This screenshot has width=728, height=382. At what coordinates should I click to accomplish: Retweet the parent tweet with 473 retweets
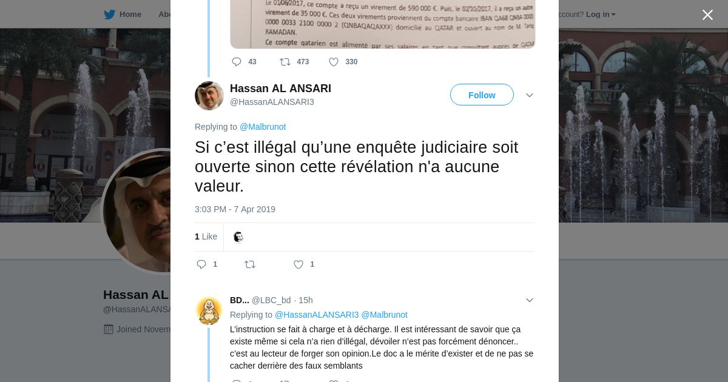coord(285,62)
